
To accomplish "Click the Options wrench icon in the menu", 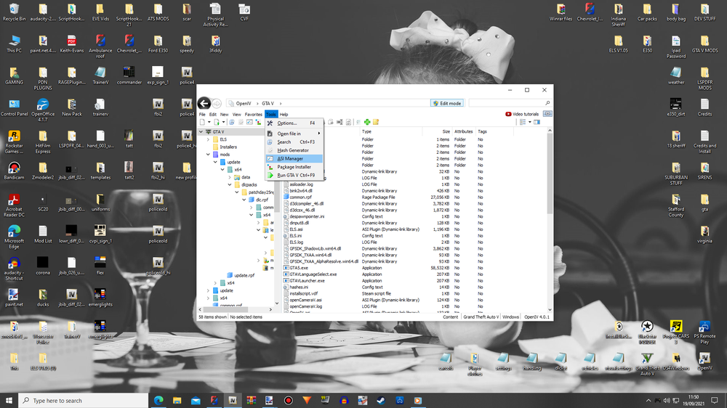I will click(x=270, y=123).
